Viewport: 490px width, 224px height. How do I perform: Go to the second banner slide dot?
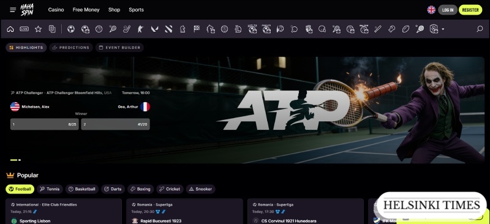point(20,160)
